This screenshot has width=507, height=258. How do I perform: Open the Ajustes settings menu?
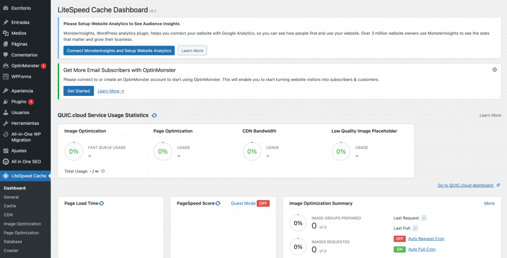(19, 151)
